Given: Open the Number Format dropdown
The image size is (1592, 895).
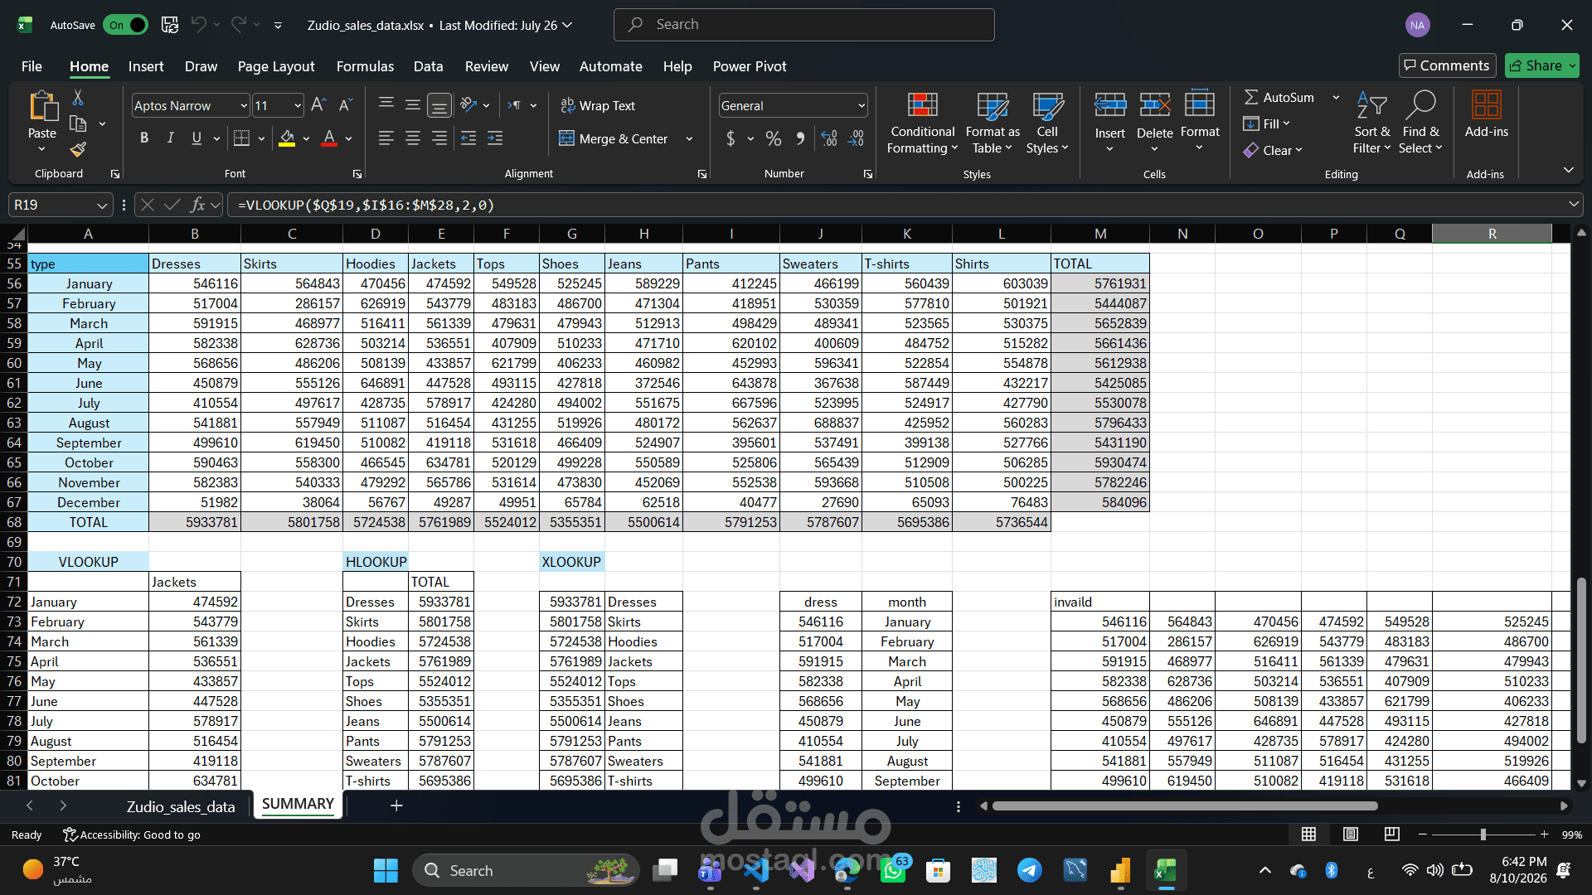Looking at the screenshot, I should [x=862, y=105].
